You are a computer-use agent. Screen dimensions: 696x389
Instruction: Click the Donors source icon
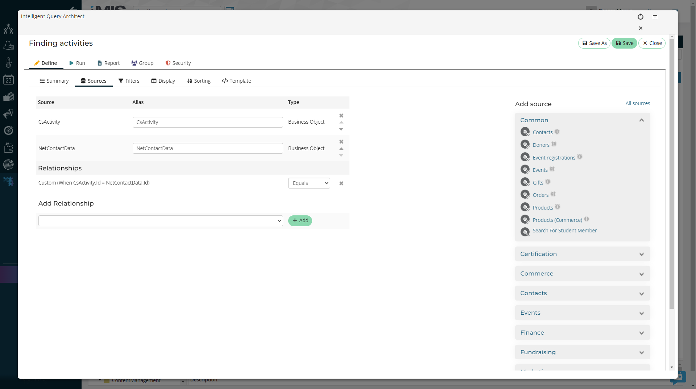click(525, 145)
